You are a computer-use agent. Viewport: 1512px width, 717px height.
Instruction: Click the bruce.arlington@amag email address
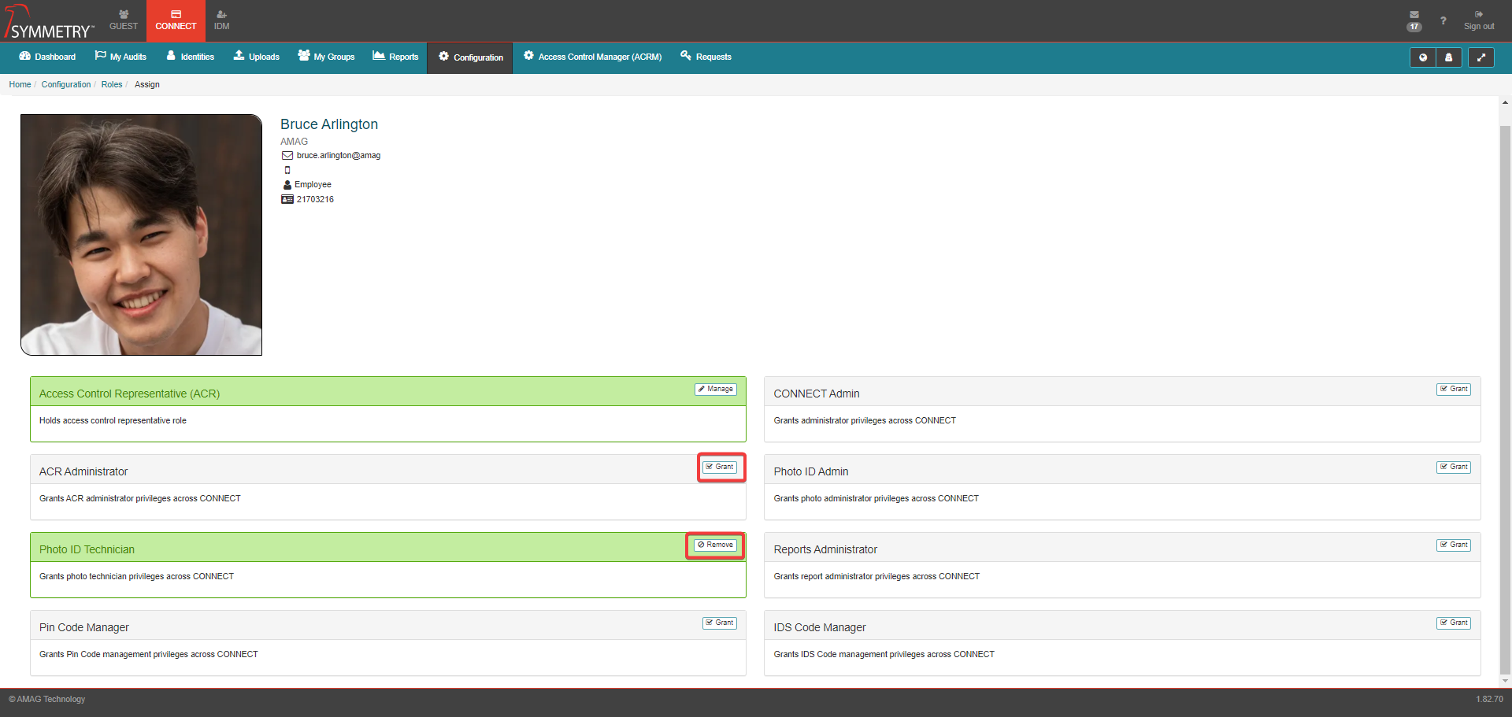click(x=339, y=156)
